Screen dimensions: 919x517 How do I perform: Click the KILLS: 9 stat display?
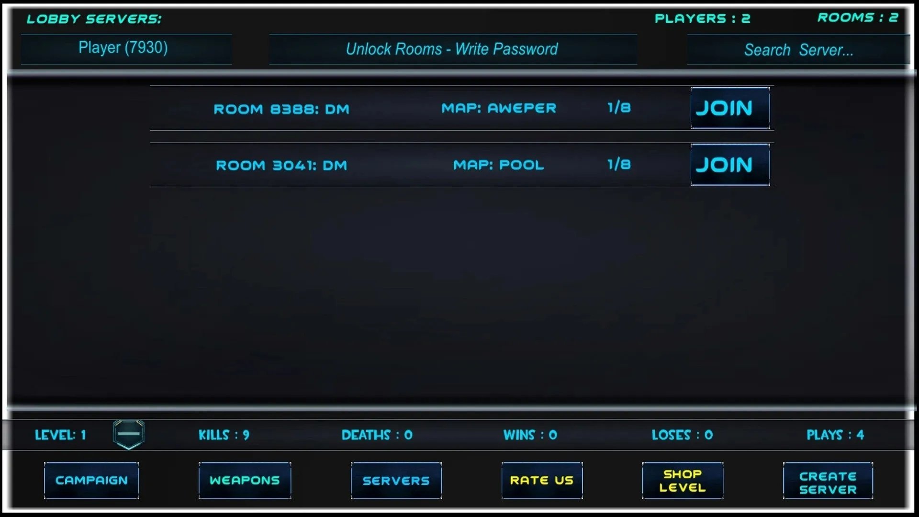224,434
